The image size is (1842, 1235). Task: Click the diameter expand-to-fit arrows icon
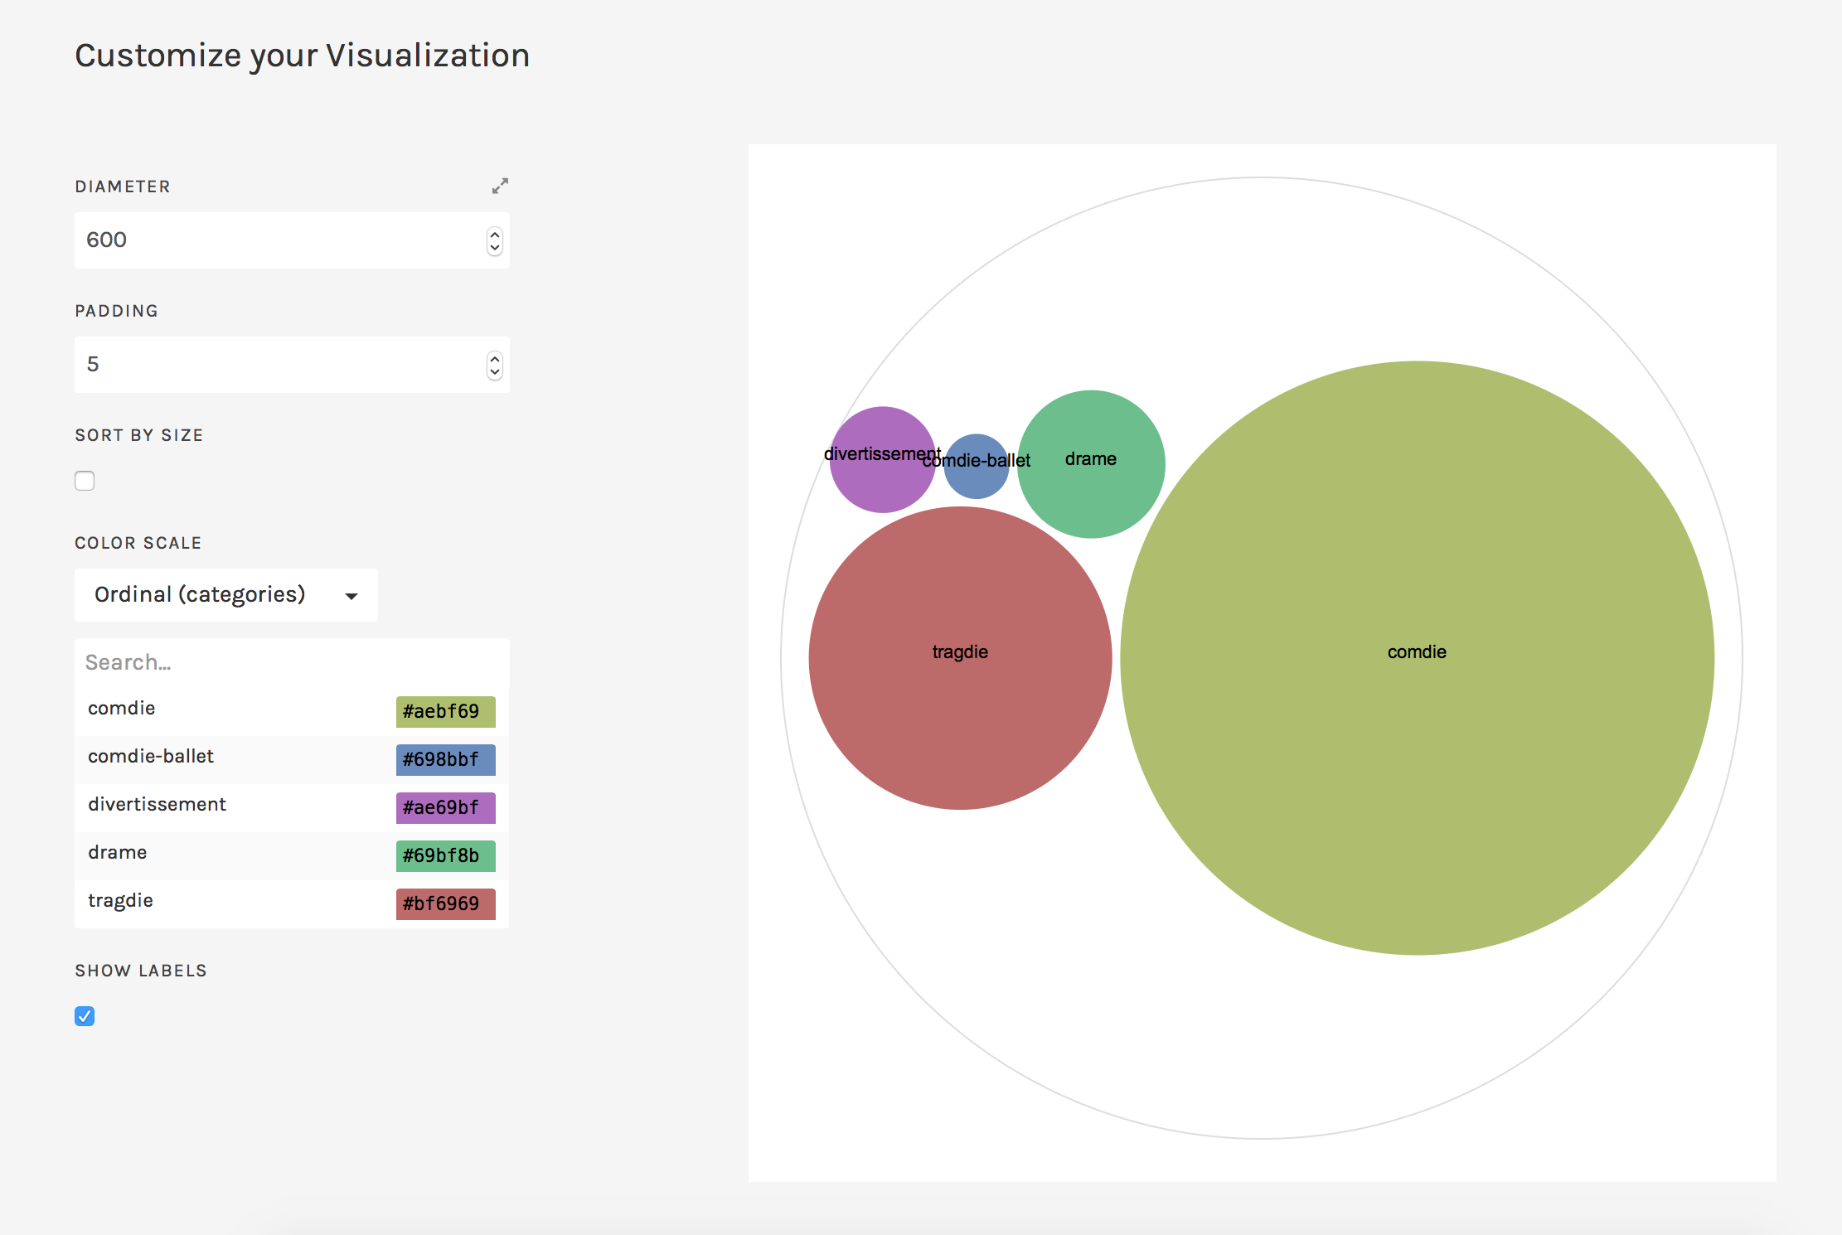click(500, 186)
